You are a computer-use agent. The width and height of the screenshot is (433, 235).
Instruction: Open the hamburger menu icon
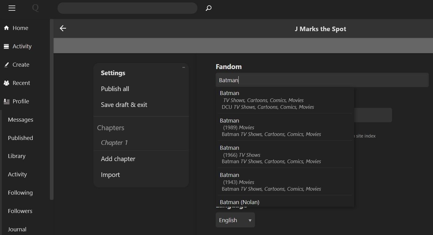tap(12, 8)
